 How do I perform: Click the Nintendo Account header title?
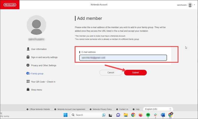pos(99,5)
